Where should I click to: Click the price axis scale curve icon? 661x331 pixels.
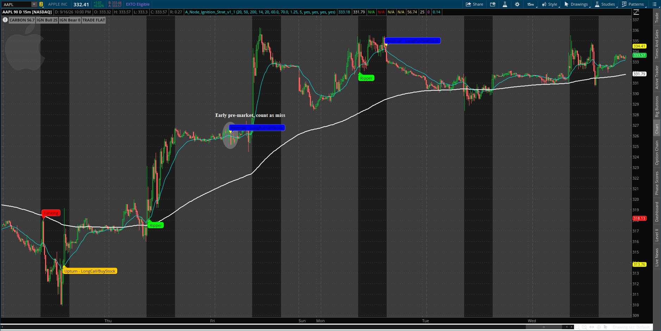pos(636,12)
